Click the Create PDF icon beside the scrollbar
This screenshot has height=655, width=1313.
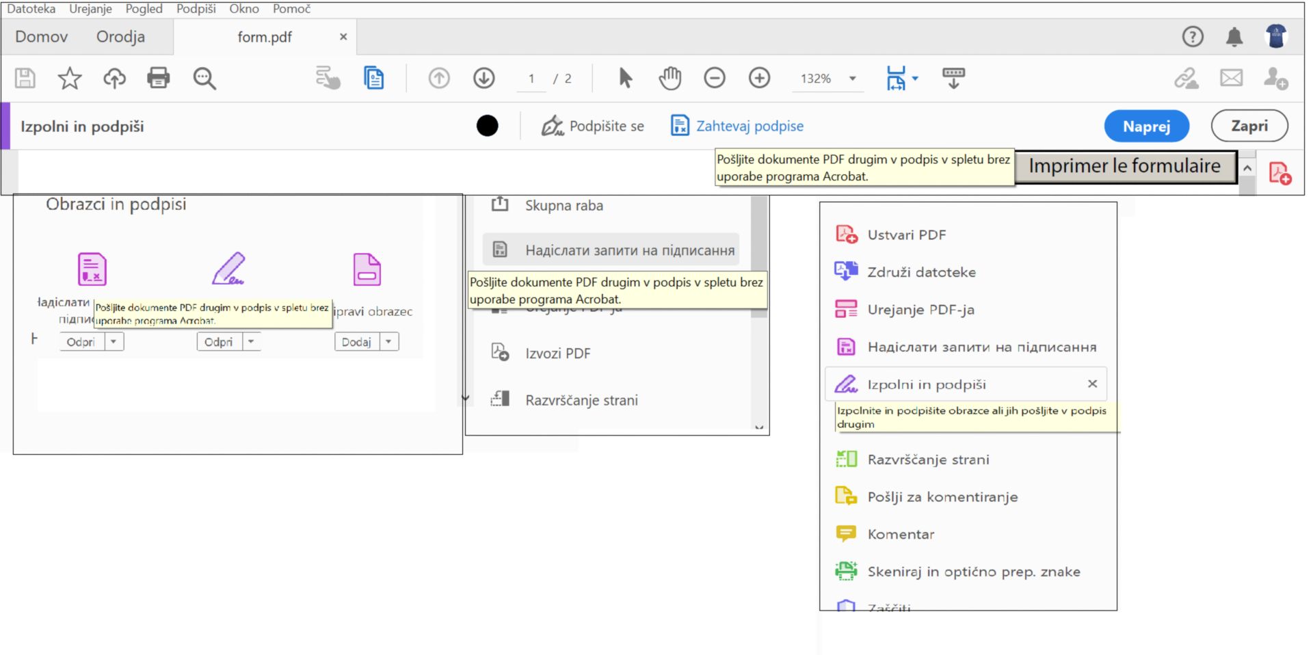(x=1279, y=173)
